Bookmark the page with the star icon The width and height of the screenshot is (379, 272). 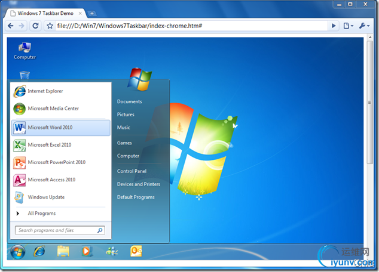[50, 26]
